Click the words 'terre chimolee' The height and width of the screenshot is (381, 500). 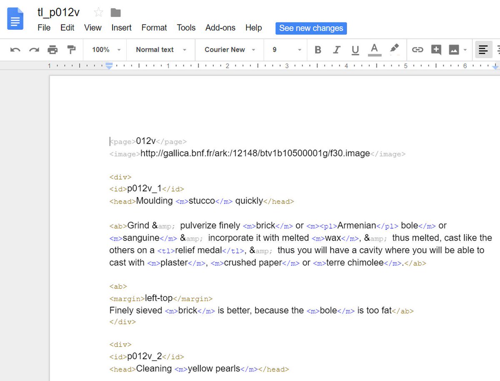355,263
